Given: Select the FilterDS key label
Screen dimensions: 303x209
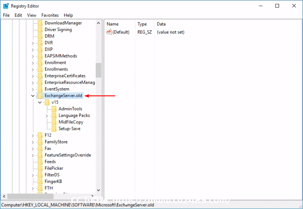Looking at the screenshot, I should (x=52, y=175).
